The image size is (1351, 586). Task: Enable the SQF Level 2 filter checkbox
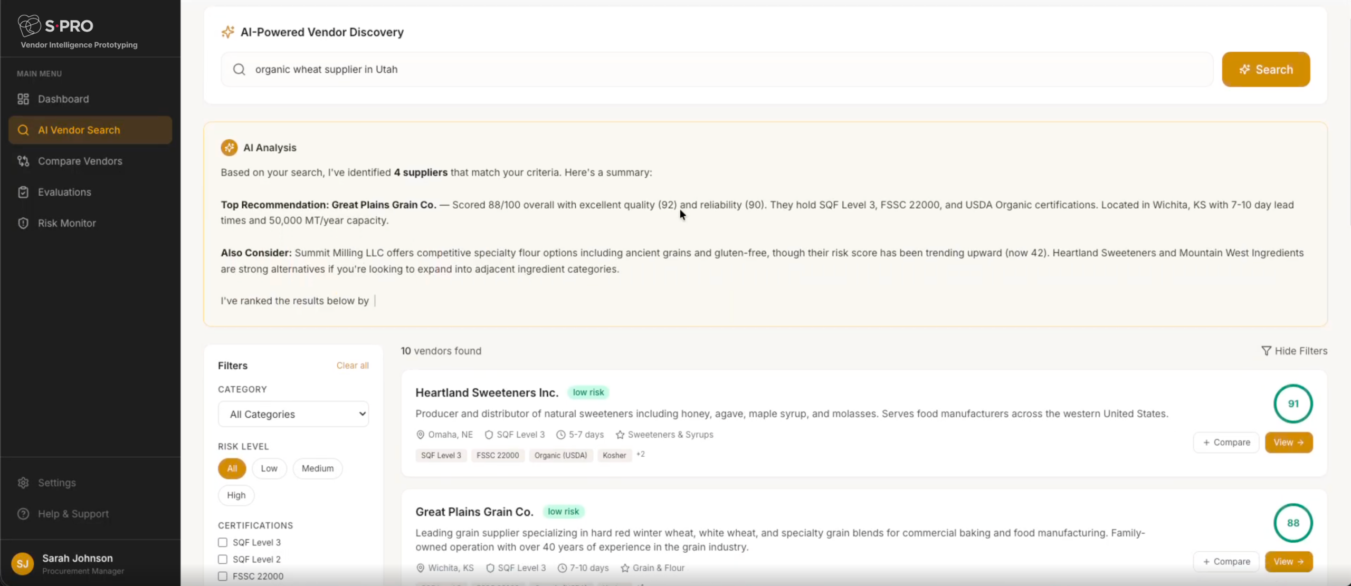223,560
